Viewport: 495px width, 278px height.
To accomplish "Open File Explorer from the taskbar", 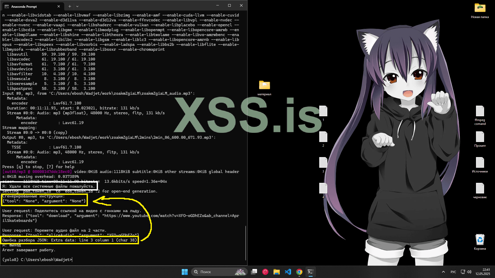I will pyautogui.click(x=276, y=272).
